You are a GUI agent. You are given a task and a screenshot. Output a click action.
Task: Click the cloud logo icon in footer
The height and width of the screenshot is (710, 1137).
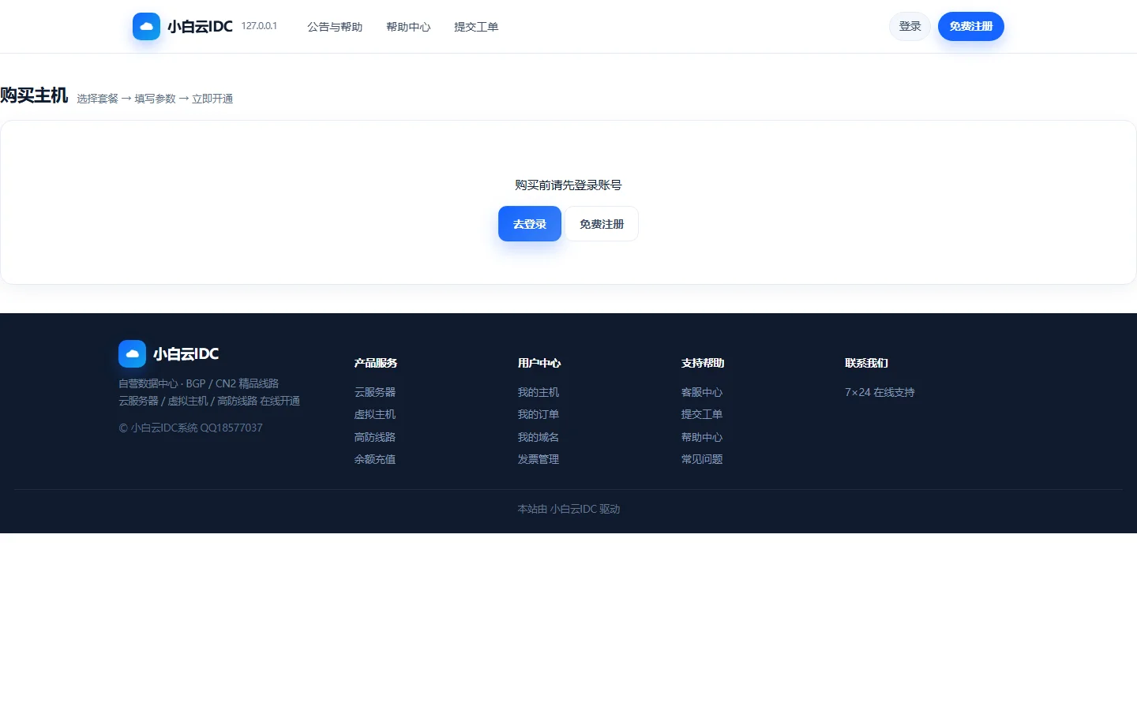(132, 353)
